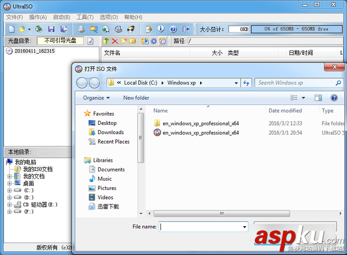Click the 0% of 650MB capacity bar
This screenshot has width=347, height=255.
pos(297,29)
